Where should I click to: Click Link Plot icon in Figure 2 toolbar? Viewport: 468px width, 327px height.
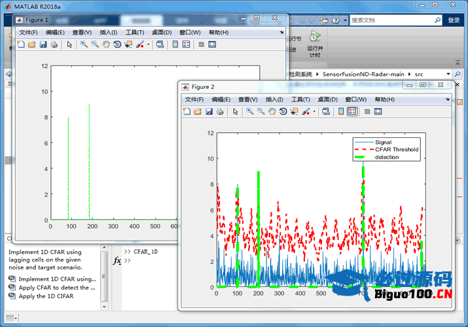tap(326, 111)
